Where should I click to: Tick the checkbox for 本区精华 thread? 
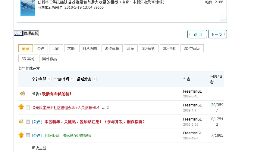pos(28,122)
